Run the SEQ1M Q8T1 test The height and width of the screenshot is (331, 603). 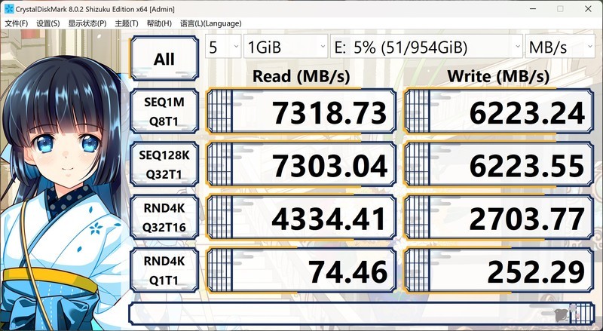pyautogui.click(x=164, y=112)
